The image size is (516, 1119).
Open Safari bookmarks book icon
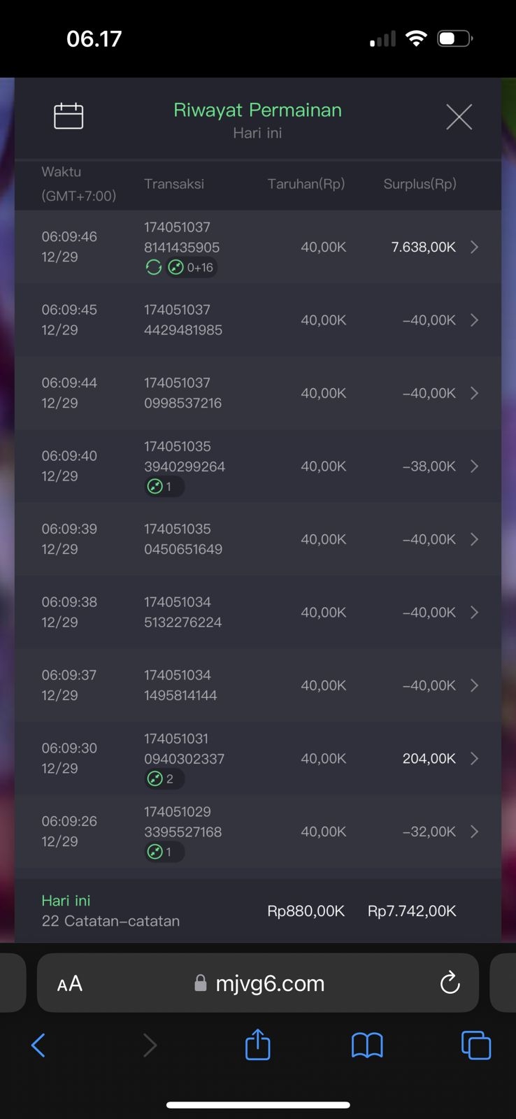tap(366, 1045)
